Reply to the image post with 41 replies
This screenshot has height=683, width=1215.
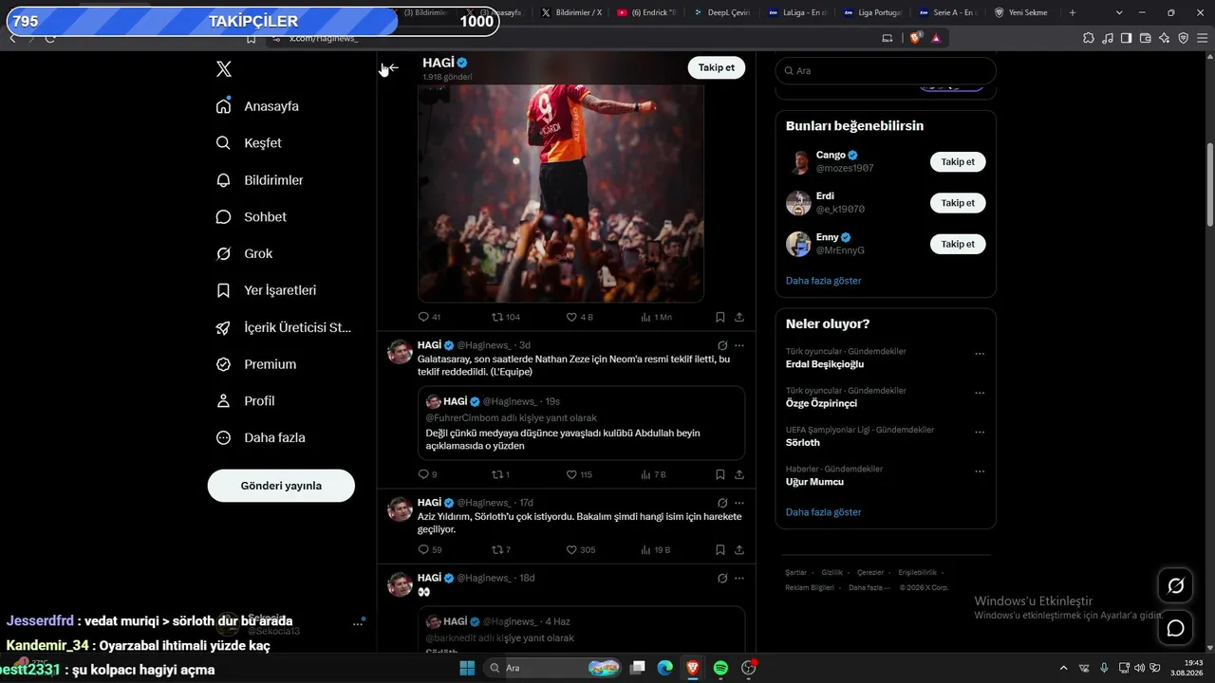pyautogui.click(x=429, y=317)
